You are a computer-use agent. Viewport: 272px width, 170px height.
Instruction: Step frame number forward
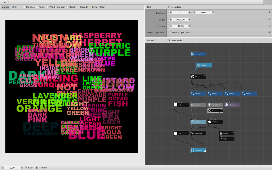pyautogui.click(x=22, y=168)
